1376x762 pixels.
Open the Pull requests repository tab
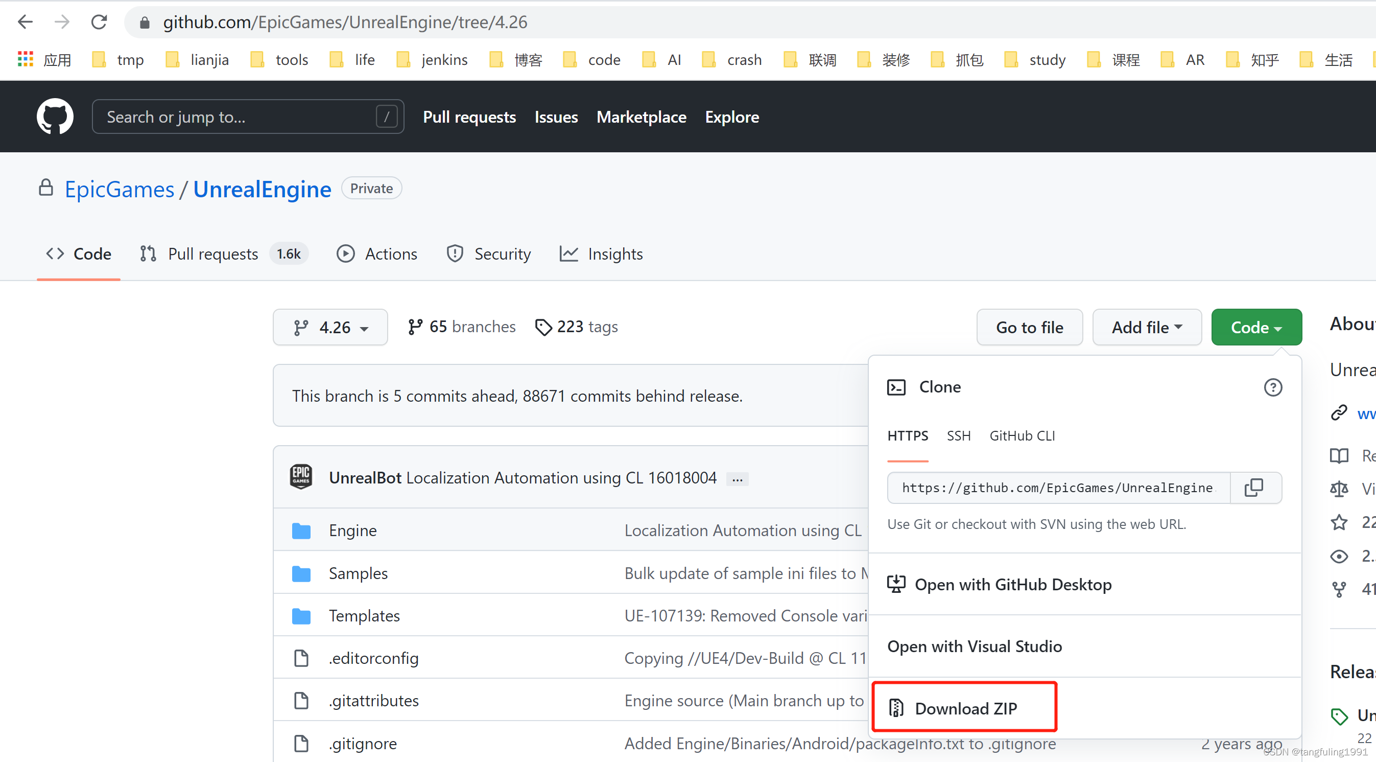tap(224, 254)
